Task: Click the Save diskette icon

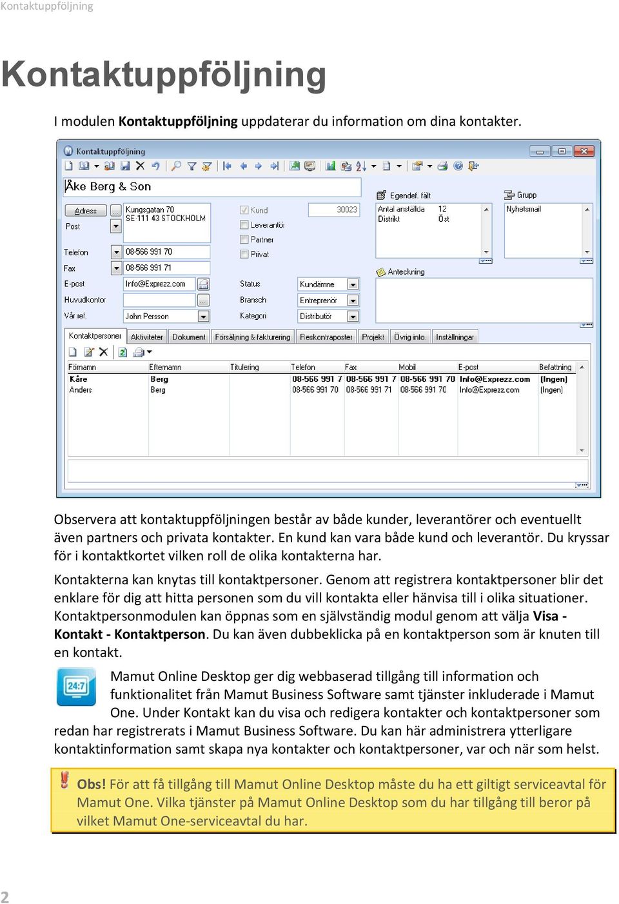Action: coord(125,166)
